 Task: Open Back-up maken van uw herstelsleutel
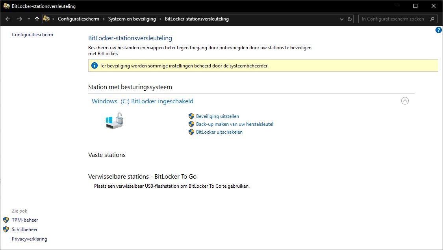(x=235, y=124)
